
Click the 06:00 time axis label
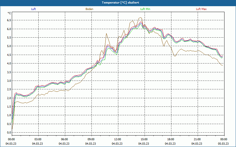click(x=64, y=139)
